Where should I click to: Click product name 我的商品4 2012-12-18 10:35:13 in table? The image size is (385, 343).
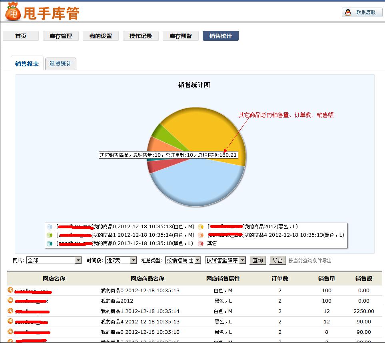pos(140,321)
